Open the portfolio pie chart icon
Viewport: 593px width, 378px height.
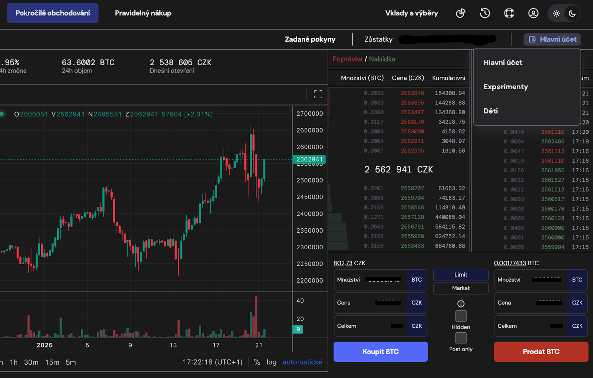[460, 13]
